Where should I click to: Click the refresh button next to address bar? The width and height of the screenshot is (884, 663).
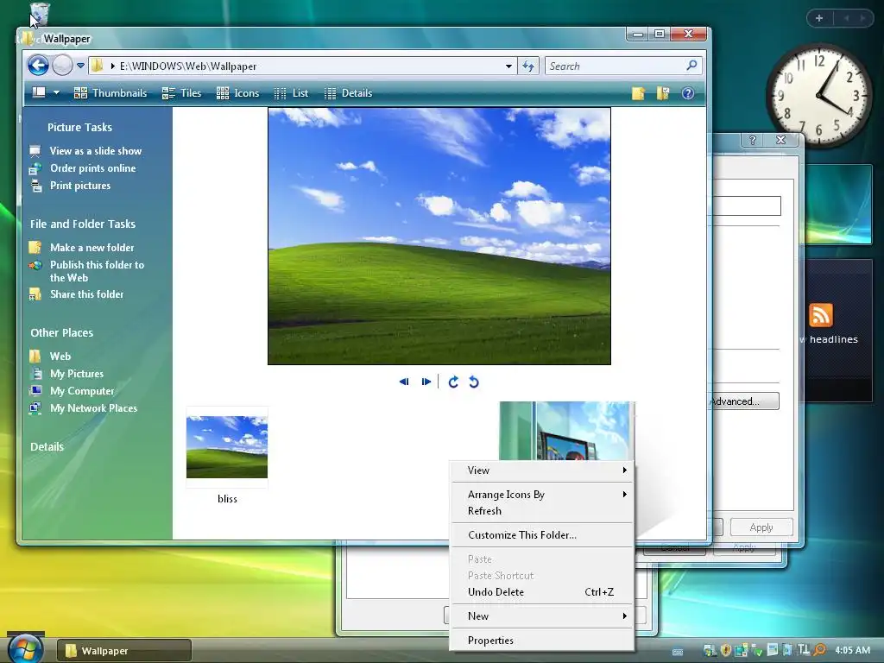pyautogui.click(x=528, y=66)
